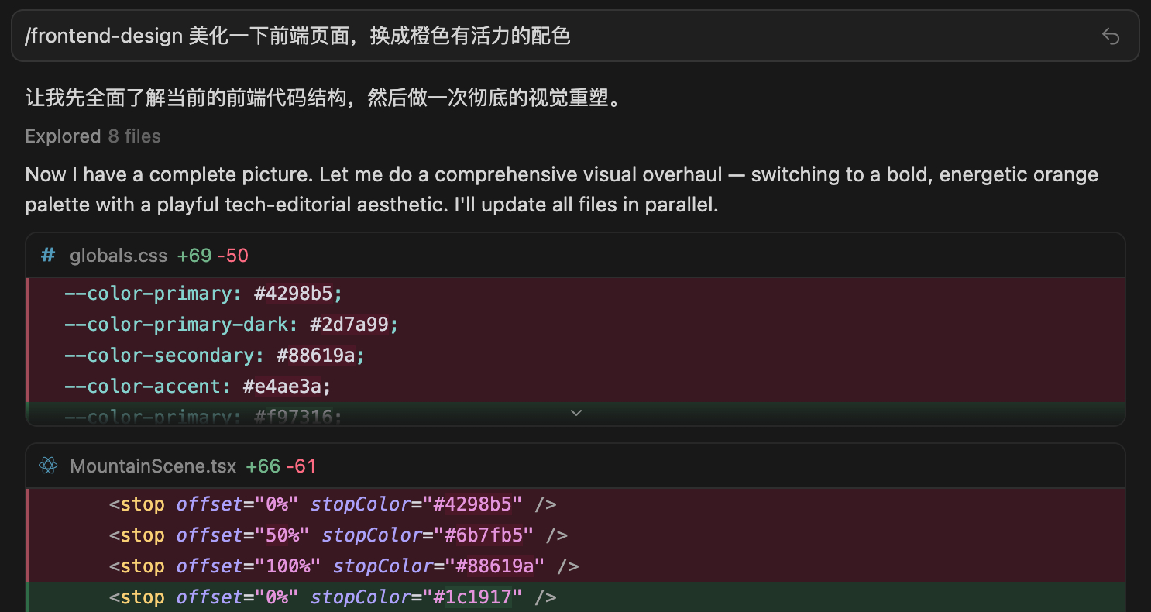Click the +66 additions count for MountainScene.tsx
This screenshot has height=612, width=1151.
pyautogui.click(x=263, y=466)
